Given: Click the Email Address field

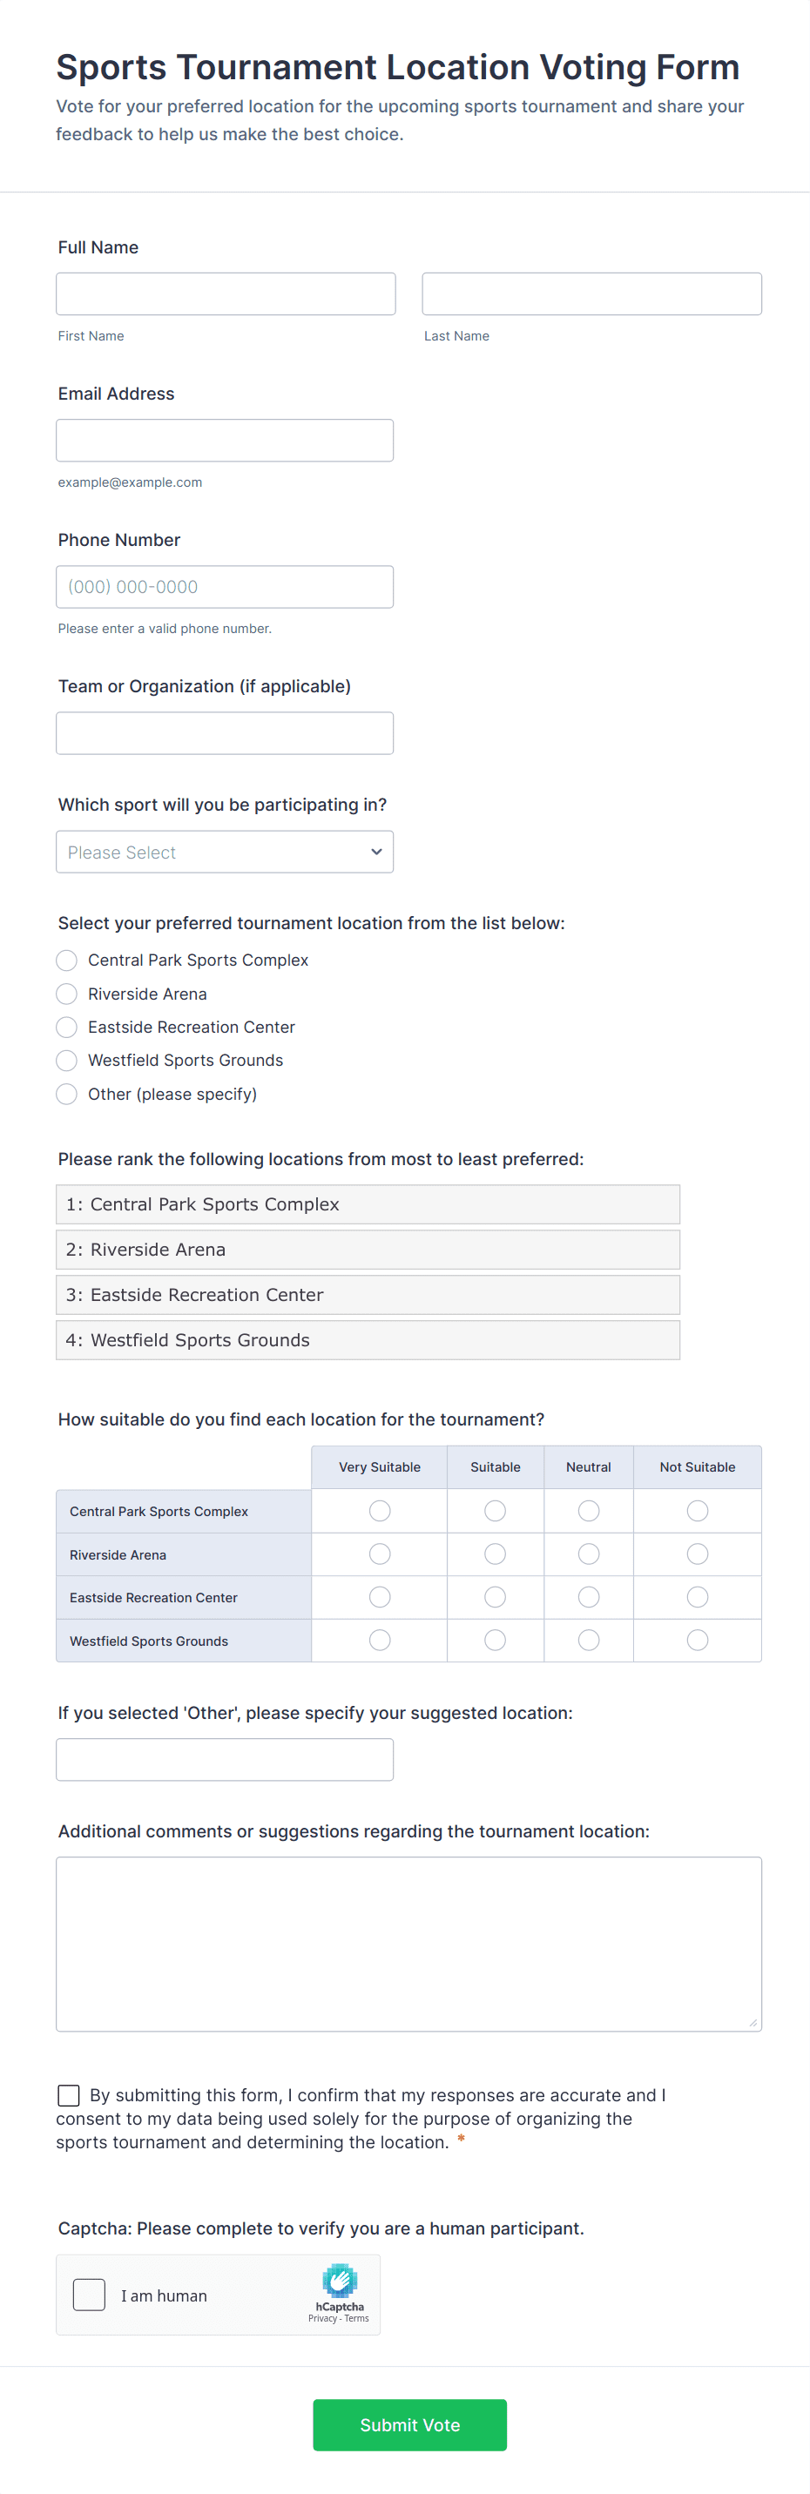Looking at the screenshot, I should (x=225, y=441).
